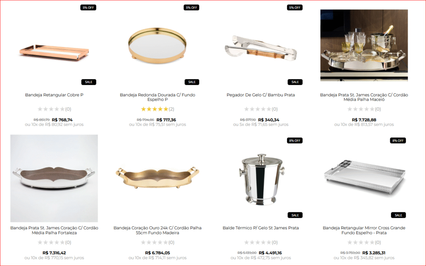Open the St James ice bucket image
Viewport: 426px width, 266px height.
pyautogui.click(x=261, y=179)
